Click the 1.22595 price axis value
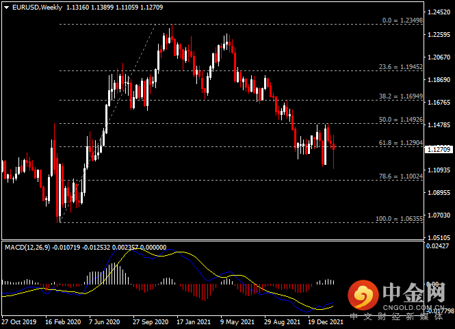This screenshot has height=329, width=455. [x=439, y=34]
